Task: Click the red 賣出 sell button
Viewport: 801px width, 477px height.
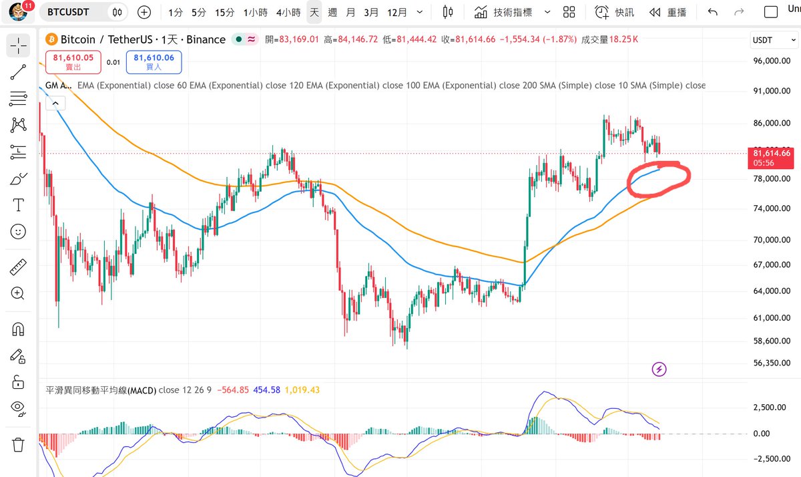Action: [73, 61]
